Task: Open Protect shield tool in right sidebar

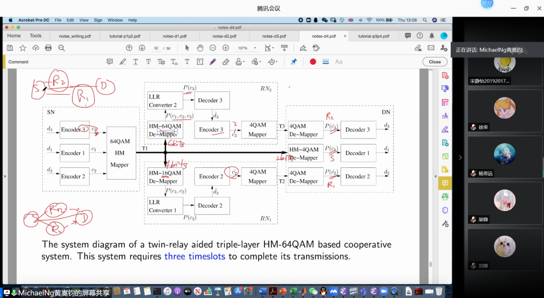Action: [445, 210]
